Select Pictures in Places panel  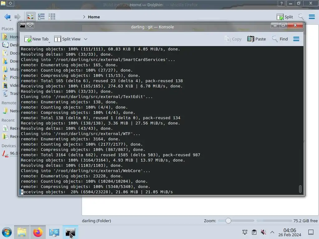9,77
